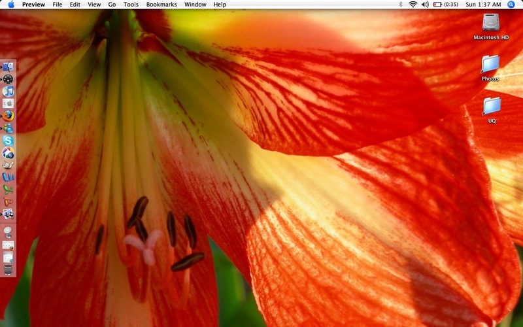Restore the minimized document window in dock

coord(8,257)
